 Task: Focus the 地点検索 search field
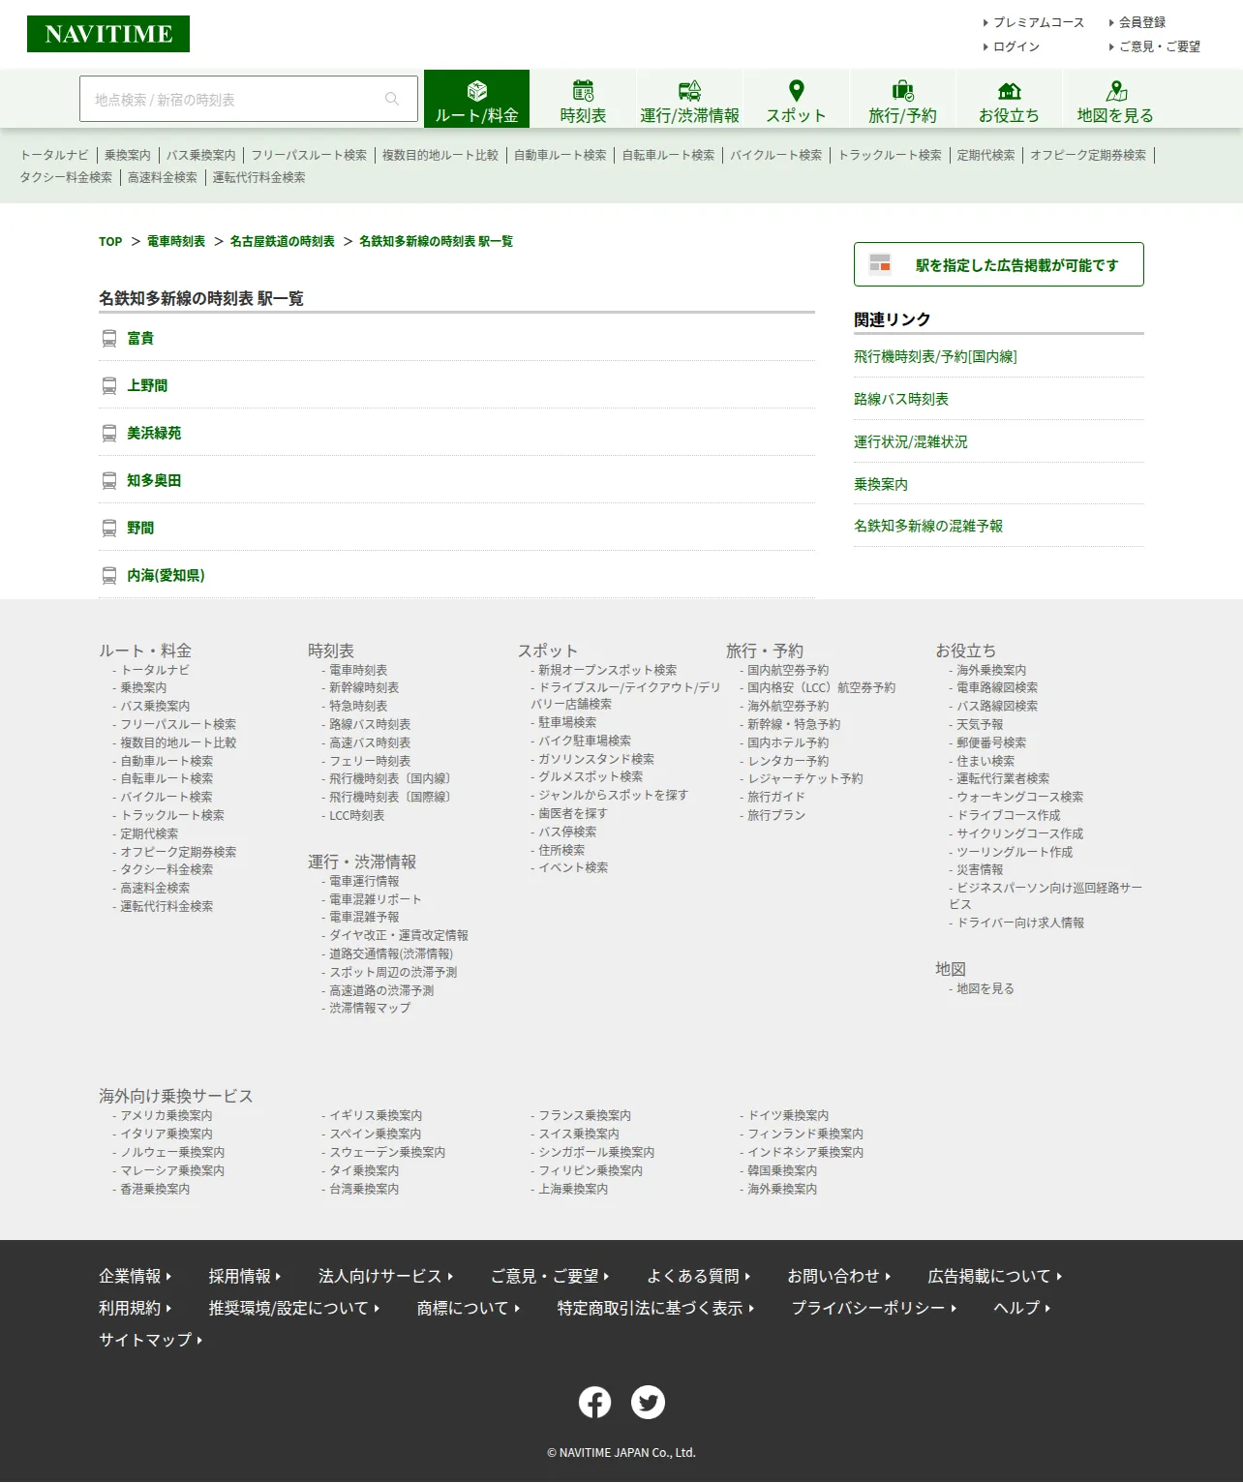(249, 99)
